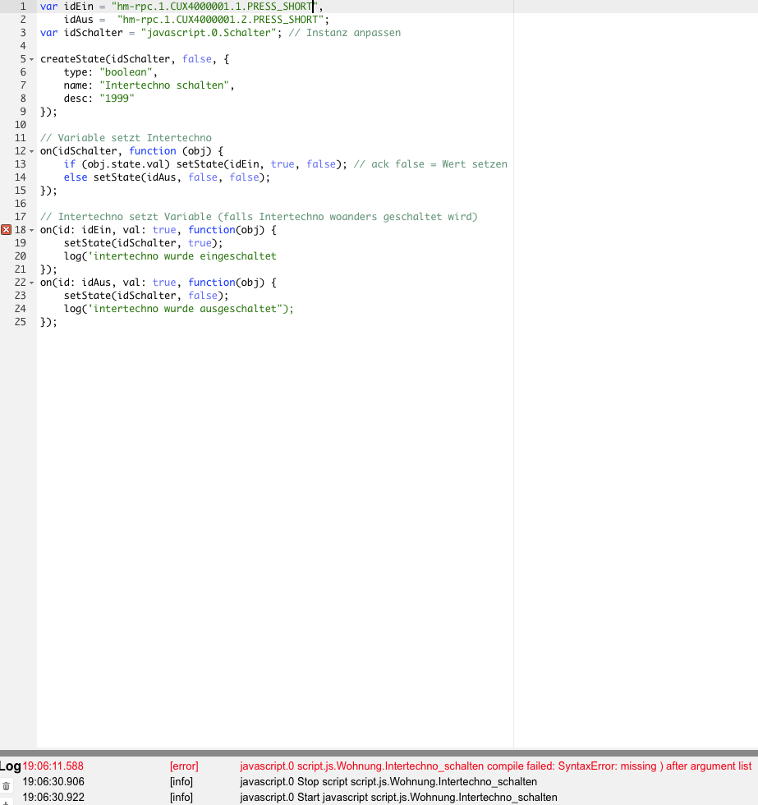The width and height of the screenshot is (758, 805).
Task: Fold the idAus handler at line 22
Action: 32,283
